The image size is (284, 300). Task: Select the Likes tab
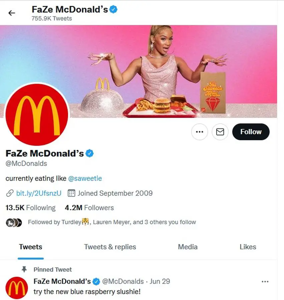tap(248, 247)
